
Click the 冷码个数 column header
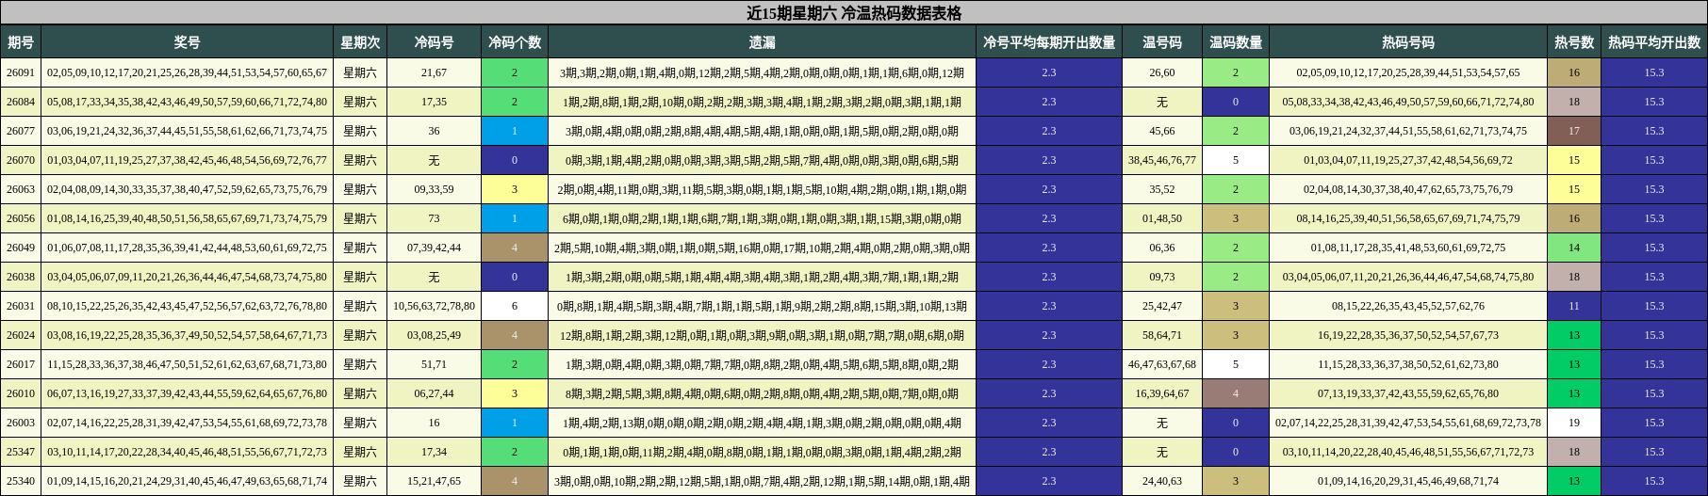click(515, 42)
